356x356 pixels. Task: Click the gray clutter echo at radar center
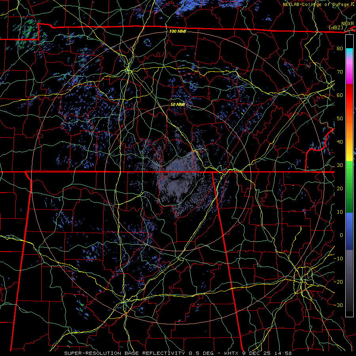coord(178,178)
